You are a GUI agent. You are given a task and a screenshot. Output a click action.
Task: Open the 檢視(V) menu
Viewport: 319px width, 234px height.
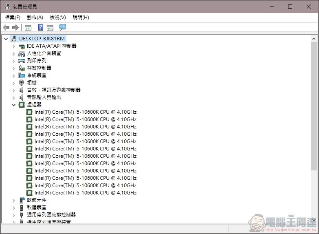click(58, 18)
